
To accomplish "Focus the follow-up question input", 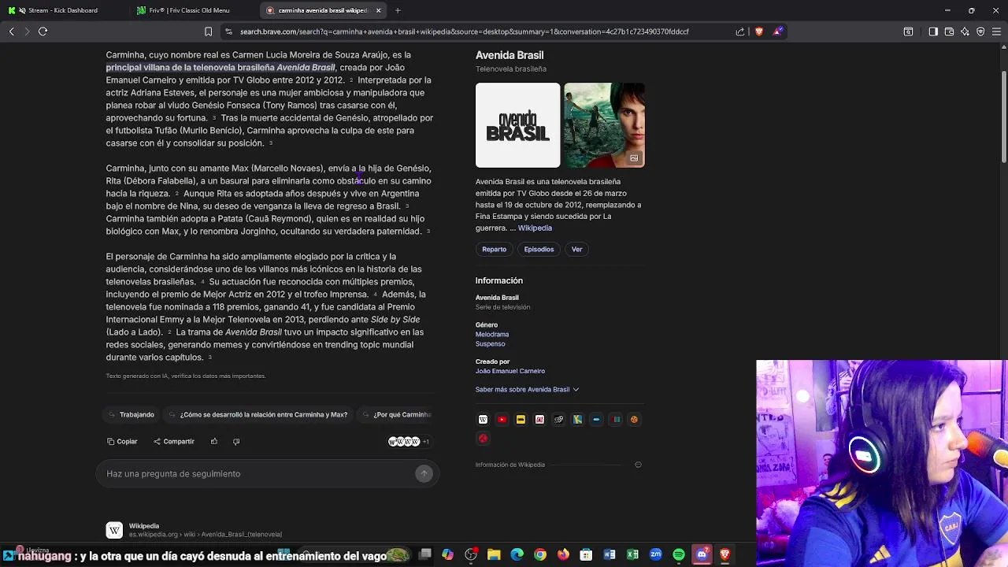I will [x=260, y=474].
